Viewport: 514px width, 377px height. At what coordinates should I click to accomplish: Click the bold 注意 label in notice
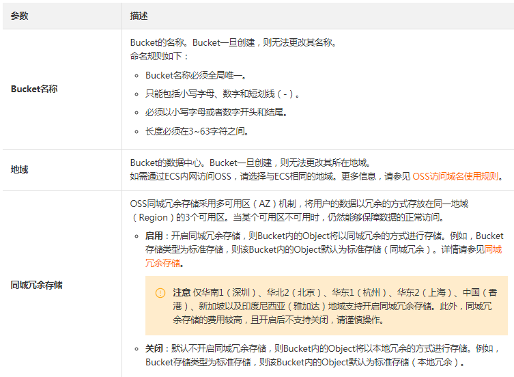pos(182,292)
